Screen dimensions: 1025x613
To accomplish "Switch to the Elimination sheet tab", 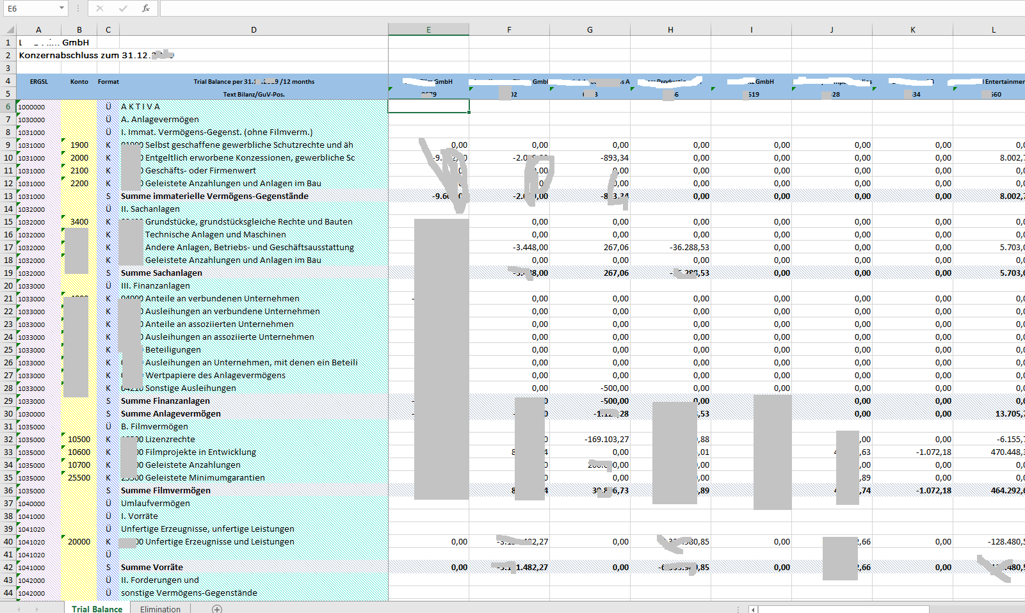I will coord(160,609).
